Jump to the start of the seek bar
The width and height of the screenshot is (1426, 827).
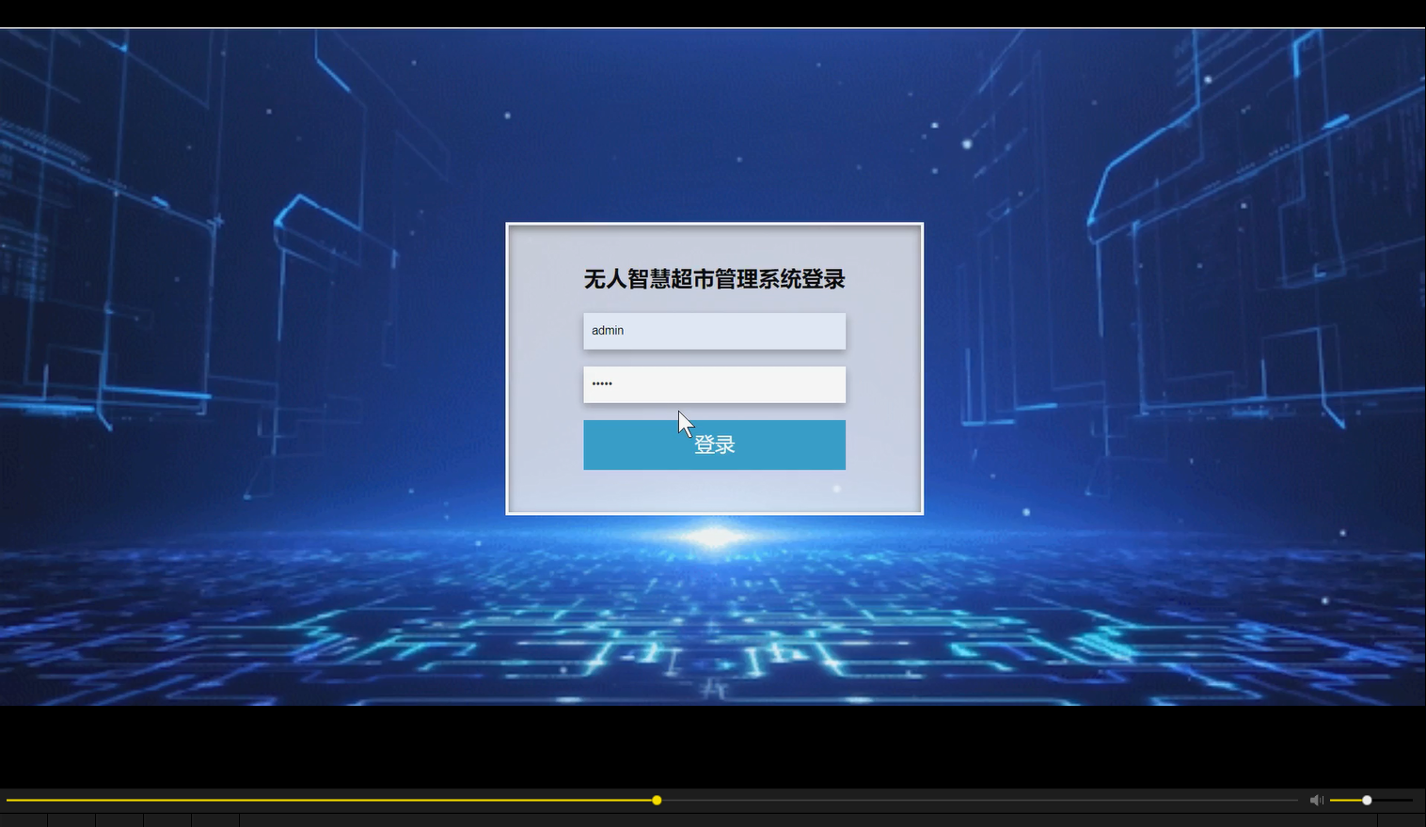[x=9, y=800]
